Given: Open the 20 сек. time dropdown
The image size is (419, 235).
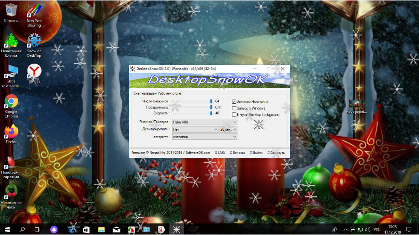Looking at the screenshot, I should tap(228, 129).
